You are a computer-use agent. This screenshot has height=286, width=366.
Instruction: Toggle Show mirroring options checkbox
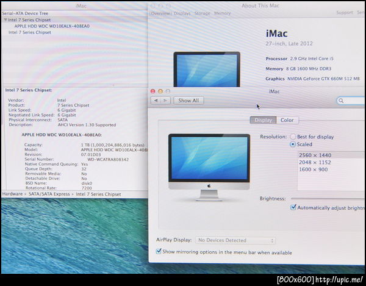[159, 251]
